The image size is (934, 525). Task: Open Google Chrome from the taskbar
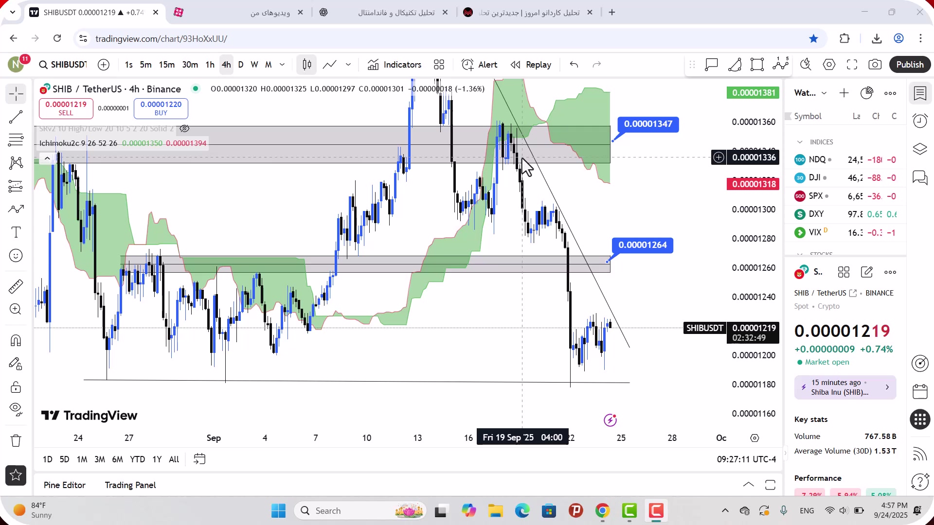(602, 511)
